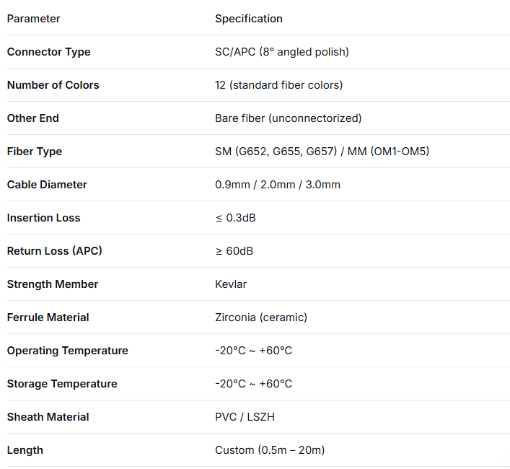510x469 pixels.
Task: Click the ≤ 0.3dB value
Action: click(x=235, y=218)
